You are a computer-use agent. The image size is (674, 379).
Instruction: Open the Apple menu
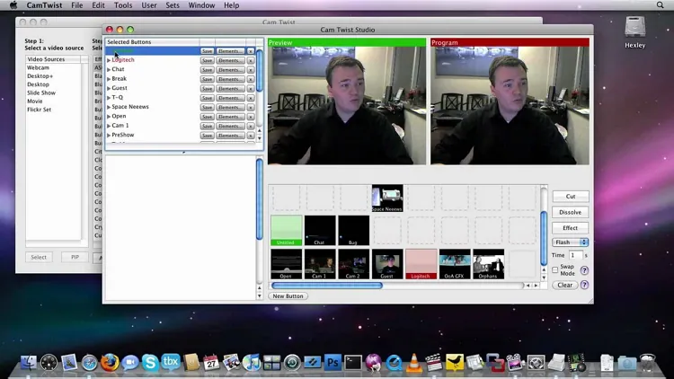pyautogui.click(x=13, y=5)
